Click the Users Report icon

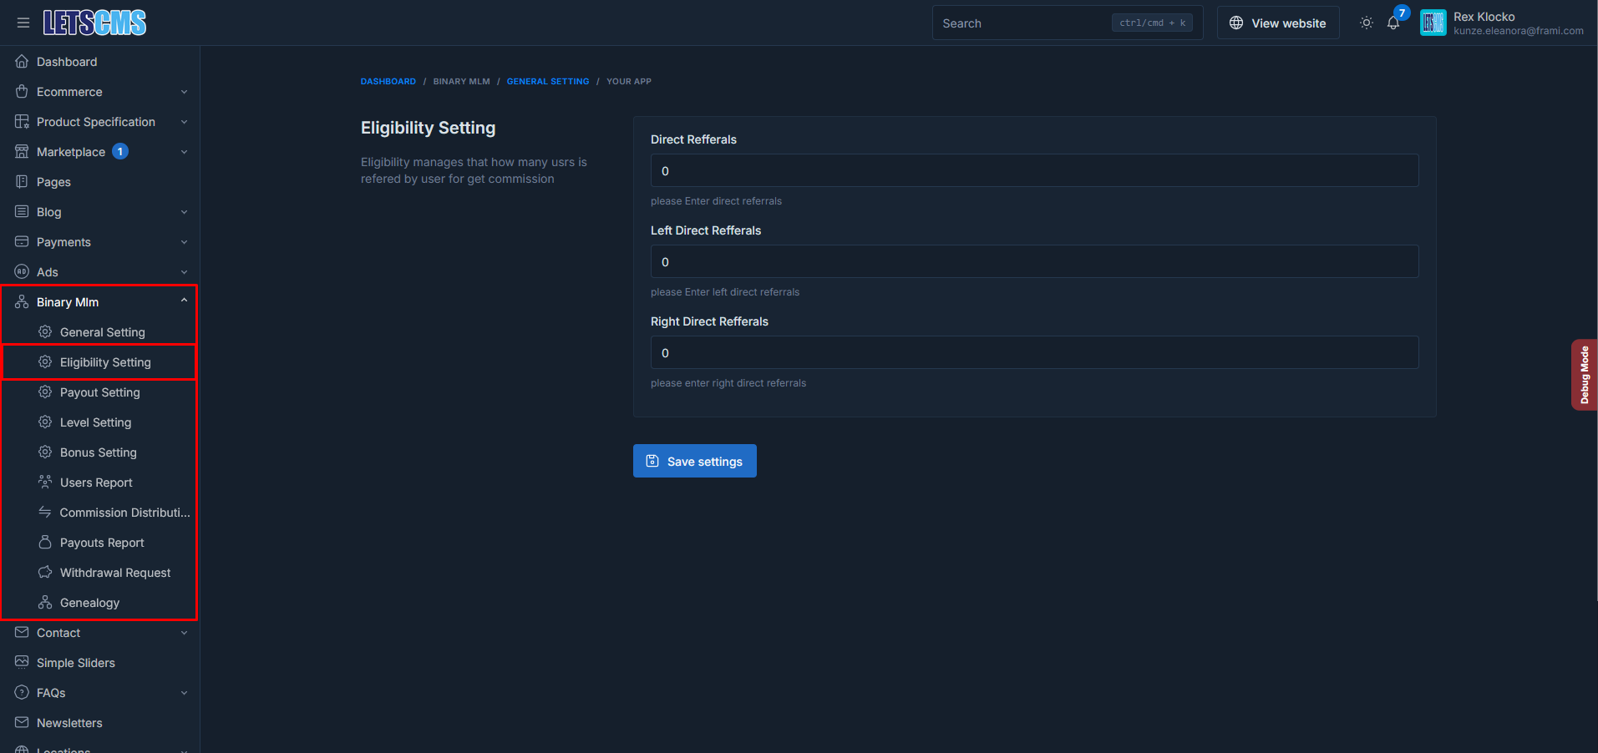pos(45,482)
